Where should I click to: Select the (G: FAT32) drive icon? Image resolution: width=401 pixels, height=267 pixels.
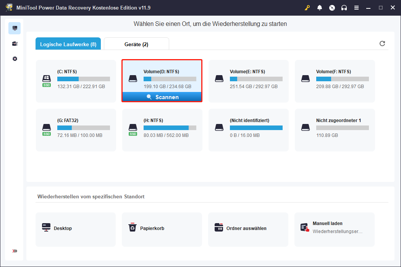(x=47, y=127)
